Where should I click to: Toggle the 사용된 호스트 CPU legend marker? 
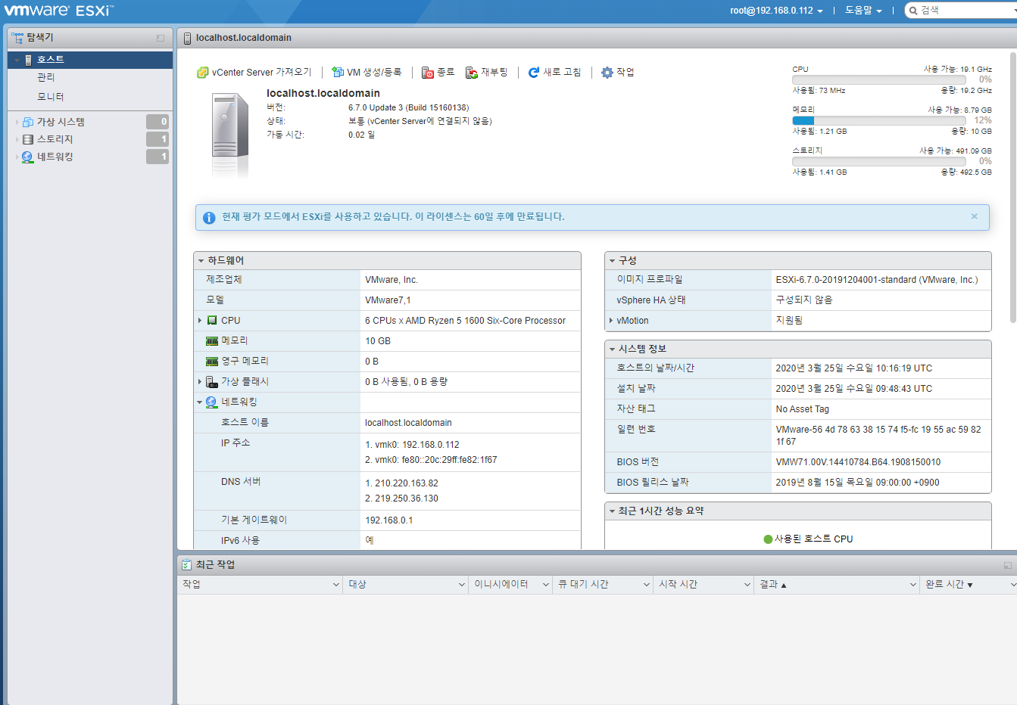(768, 539)
